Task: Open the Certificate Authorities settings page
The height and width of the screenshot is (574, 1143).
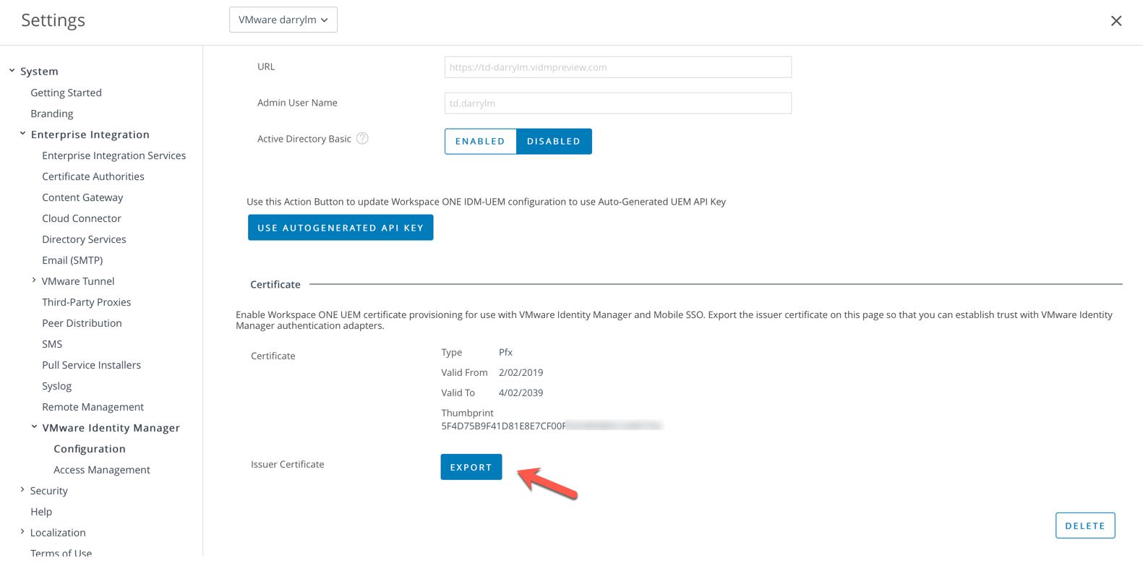Action: tap(93, 176)
